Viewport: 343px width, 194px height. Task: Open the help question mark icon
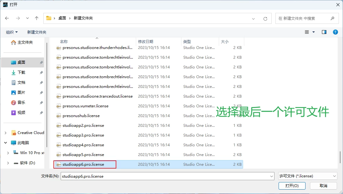pos(335,32)
